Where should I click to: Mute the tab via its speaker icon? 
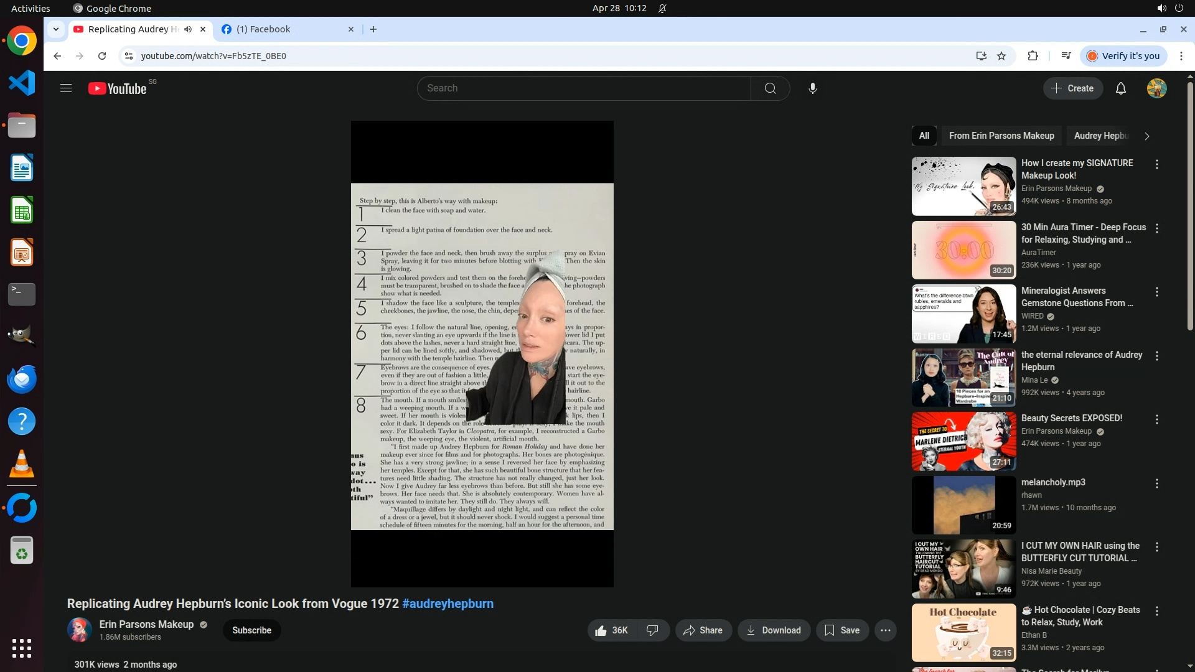click(x=188, y=29)
